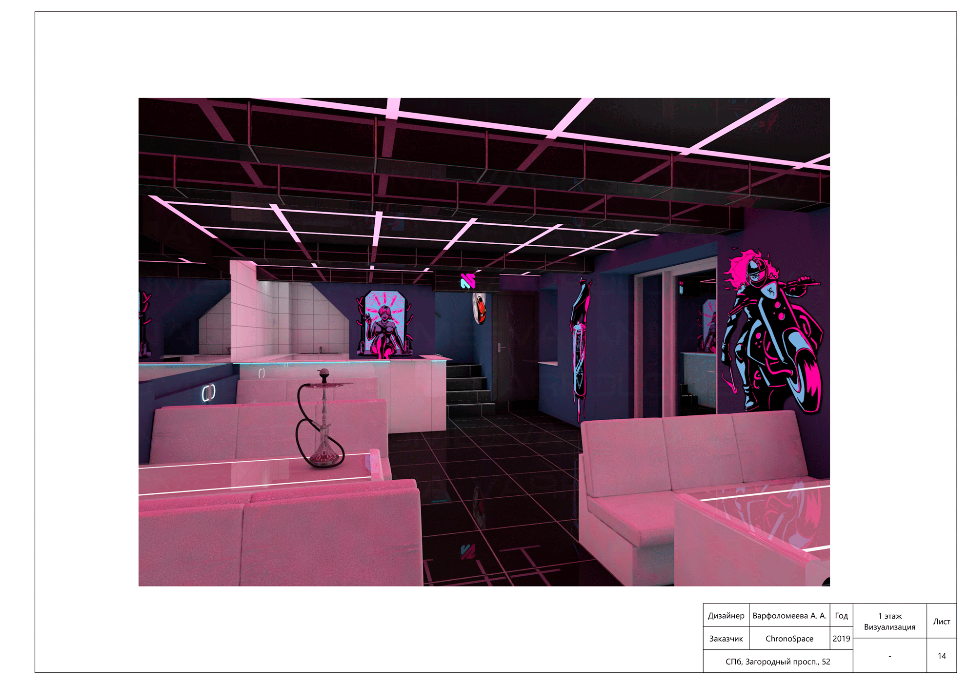Click the 'Лист' header cell

(x=942, y=621)
